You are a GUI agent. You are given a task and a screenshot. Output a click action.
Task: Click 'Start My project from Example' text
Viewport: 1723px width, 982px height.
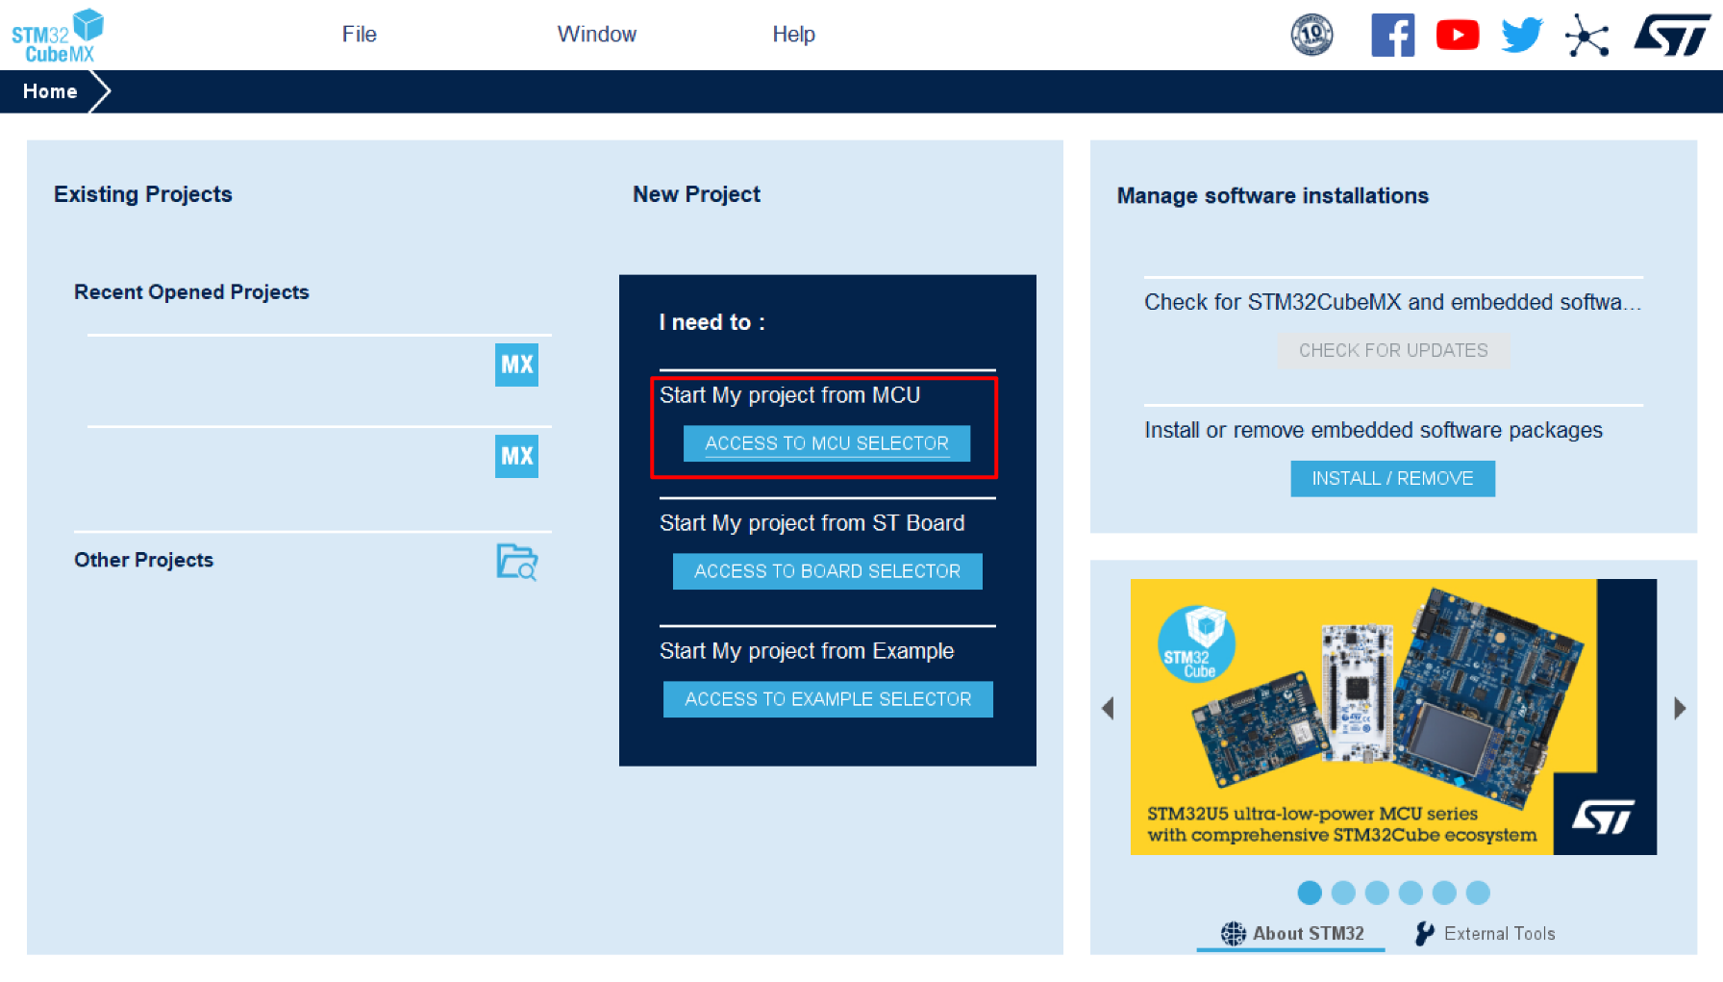807,651
